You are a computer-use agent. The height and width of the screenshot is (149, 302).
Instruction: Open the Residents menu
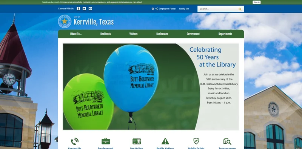[106, 34]
